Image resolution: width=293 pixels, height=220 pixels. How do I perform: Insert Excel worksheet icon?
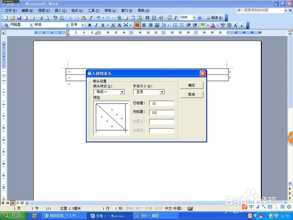139,18
